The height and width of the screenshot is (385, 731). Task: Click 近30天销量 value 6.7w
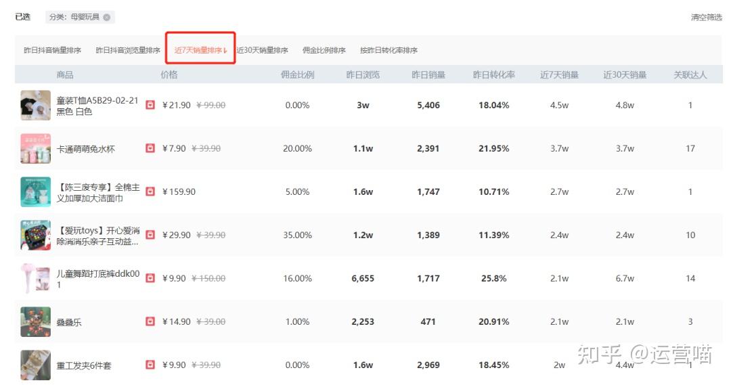tap(625, 278)
